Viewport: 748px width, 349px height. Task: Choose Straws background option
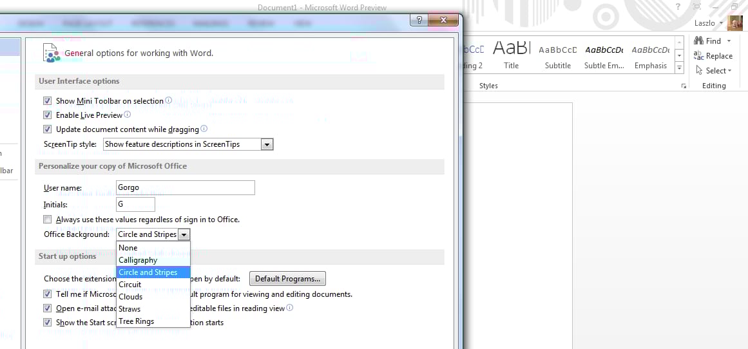(x=153, y=309)
